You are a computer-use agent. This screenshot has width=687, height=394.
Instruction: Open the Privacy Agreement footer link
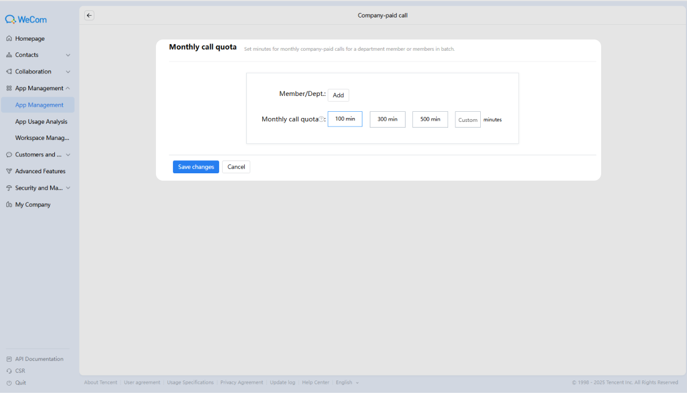242,383
